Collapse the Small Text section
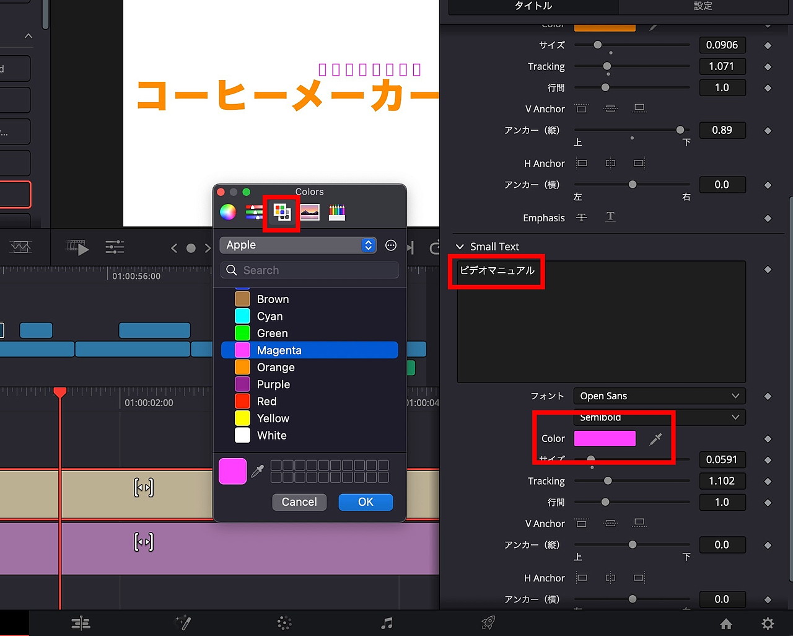 click(460, 246)
